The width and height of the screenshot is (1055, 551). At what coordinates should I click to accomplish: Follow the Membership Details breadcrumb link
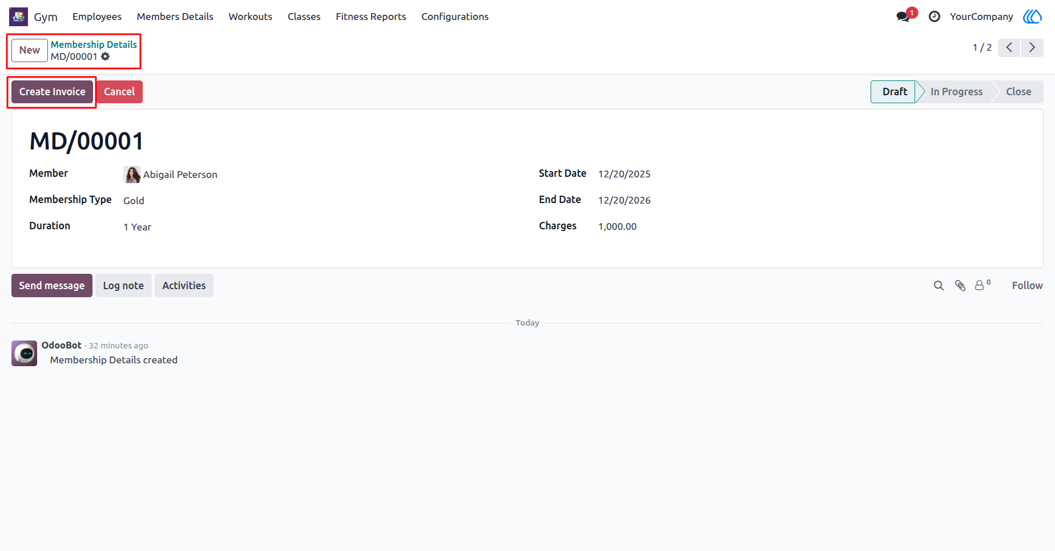[x=94, y=44]
